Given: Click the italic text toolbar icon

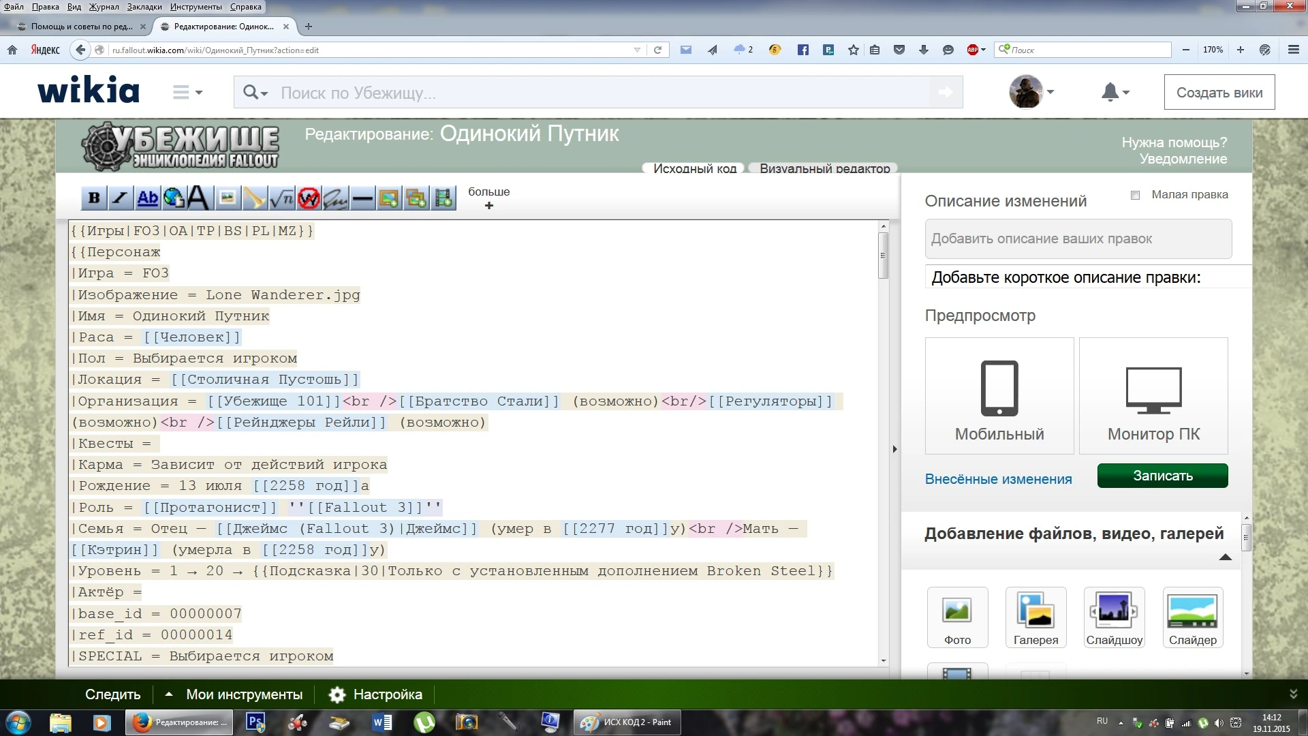Looking at the screenshot, I should coord(120,198).
